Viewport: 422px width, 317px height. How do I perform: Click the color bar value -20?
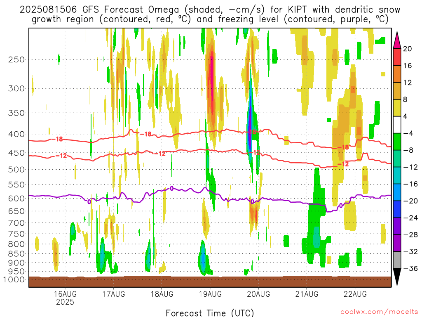coord(410,201)
